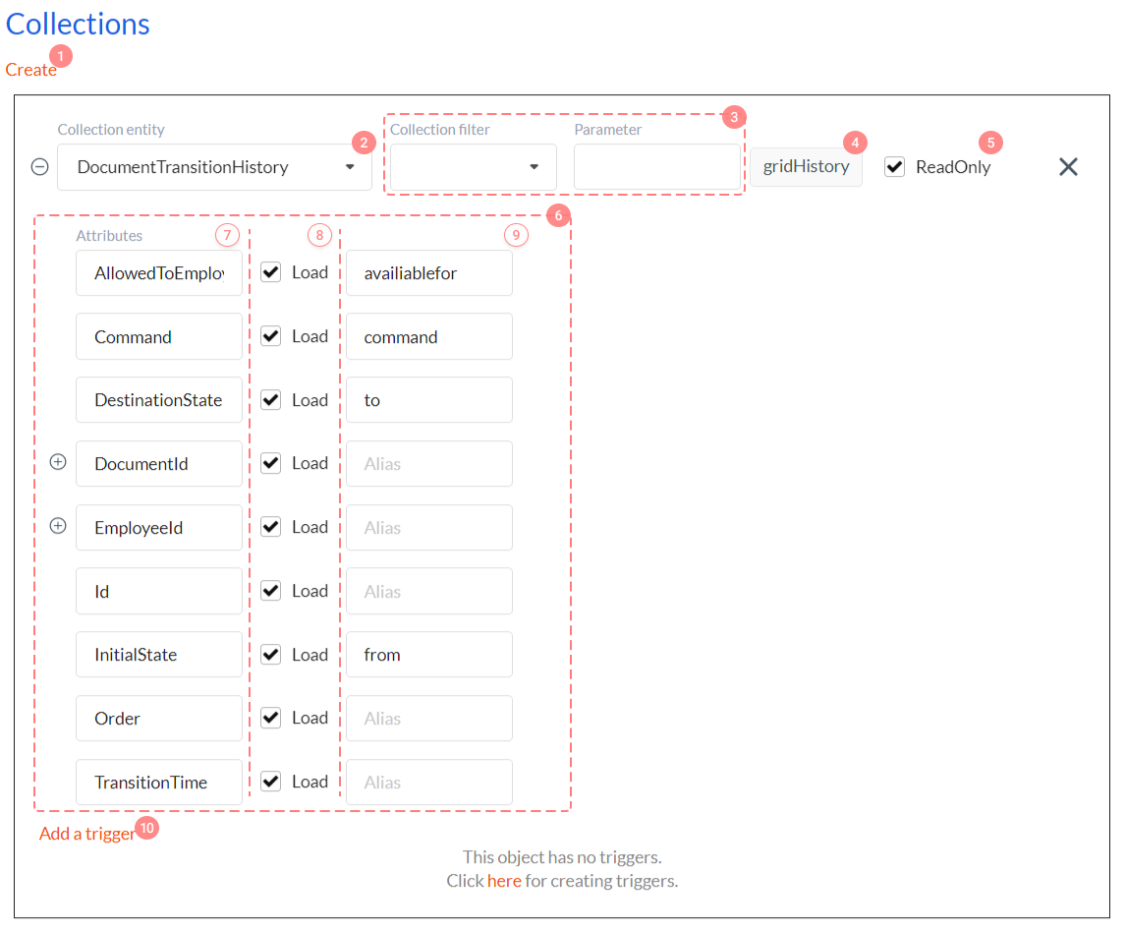Screen dimensions: 1126x932
Task: Click the 'here' link for creating triggers
Action: pos(504,881)
